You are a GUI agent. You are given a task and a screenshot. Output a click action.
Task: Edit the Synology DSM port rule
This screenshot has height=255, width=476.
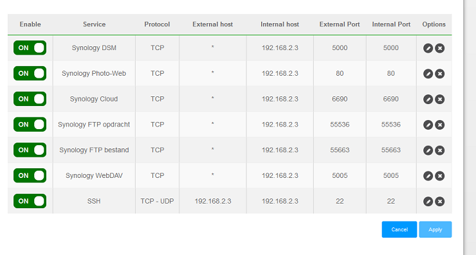pos(428,48)
